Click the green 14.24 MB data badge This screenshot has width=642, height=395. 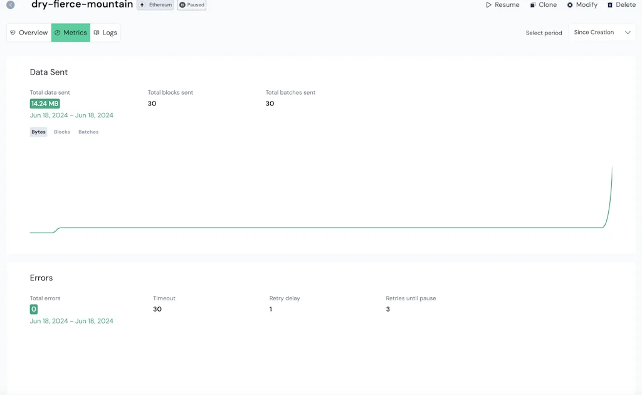[x=45, y=103]
